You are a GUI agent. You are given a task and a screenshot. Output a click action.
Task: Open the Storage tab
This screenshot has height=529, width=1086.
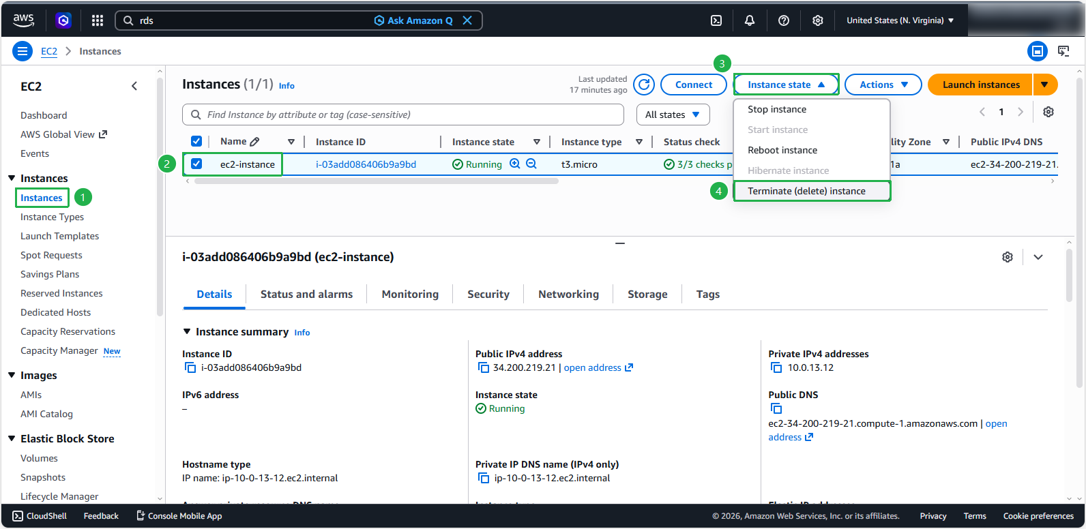coord(647,294)
